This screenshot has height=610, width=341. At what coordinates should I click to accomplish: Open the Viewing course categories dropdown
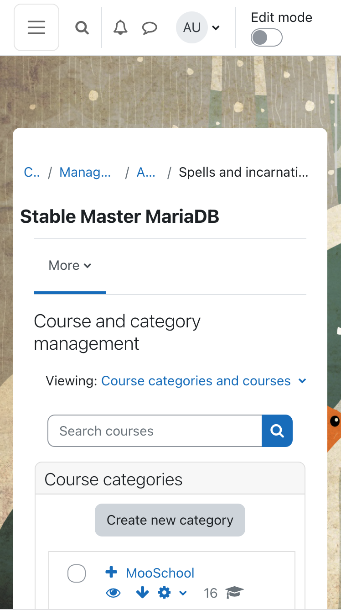click(x=203, y=381)
